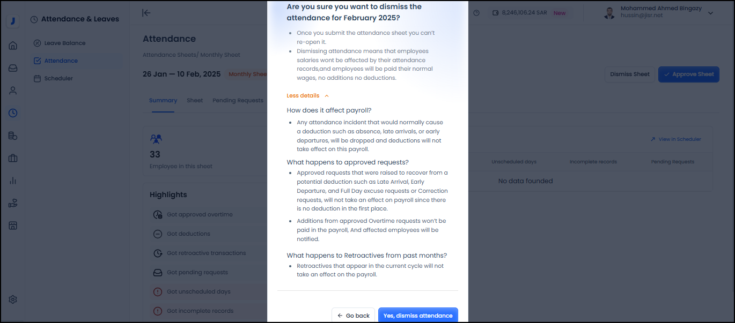Open the bar chart reports icon

13,181
